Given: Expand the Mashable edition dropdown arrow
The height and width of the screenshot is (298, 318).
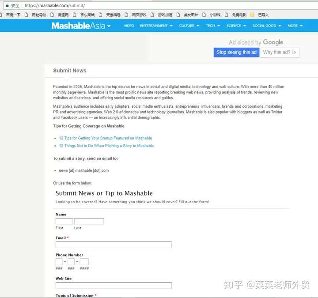Looking at the screenshot, I should tap(109, 26).
